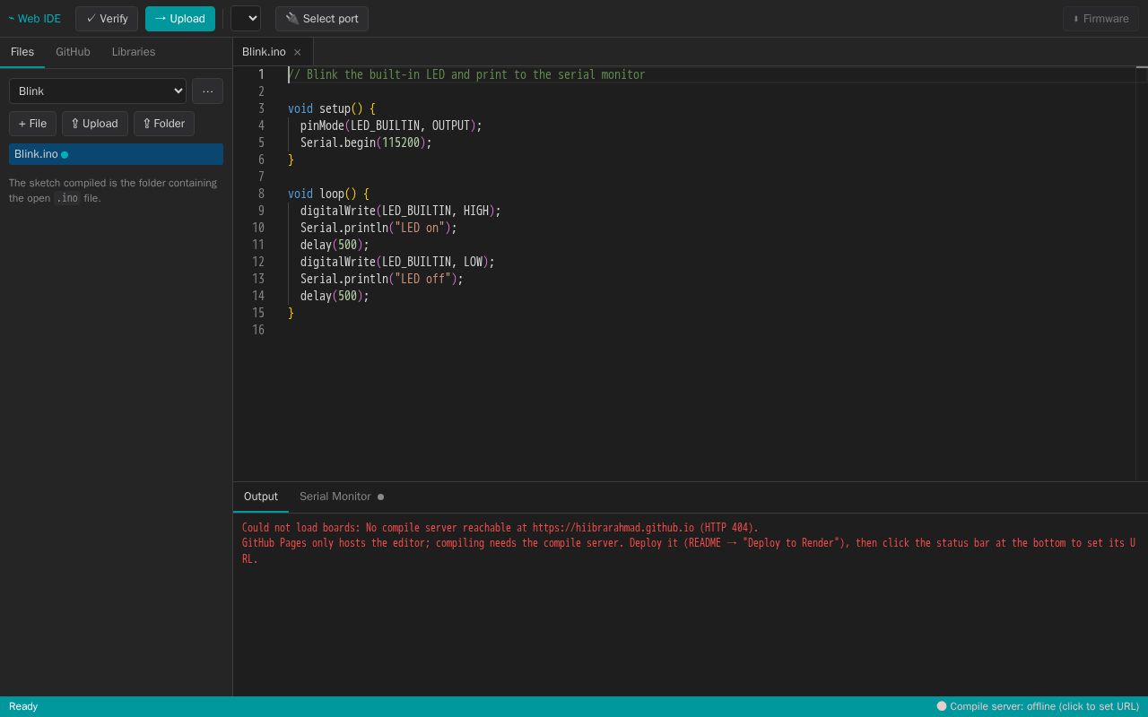Click Select port button
This screenshot has height=717, width=1148.
click(322, 19)
